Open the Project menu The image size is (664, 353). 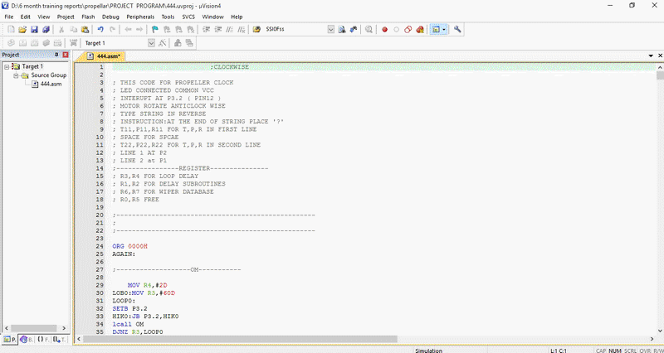(x=66, y=17)
